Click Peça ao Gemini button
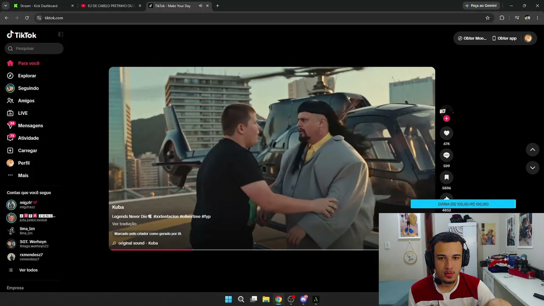The height and width of the screenshot is (306, 544). click(481, 6)
